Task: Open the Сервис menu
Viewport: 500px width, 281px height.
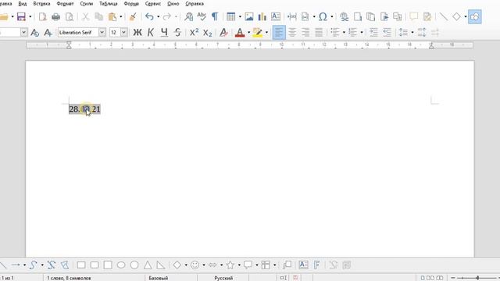Action: 153,4
